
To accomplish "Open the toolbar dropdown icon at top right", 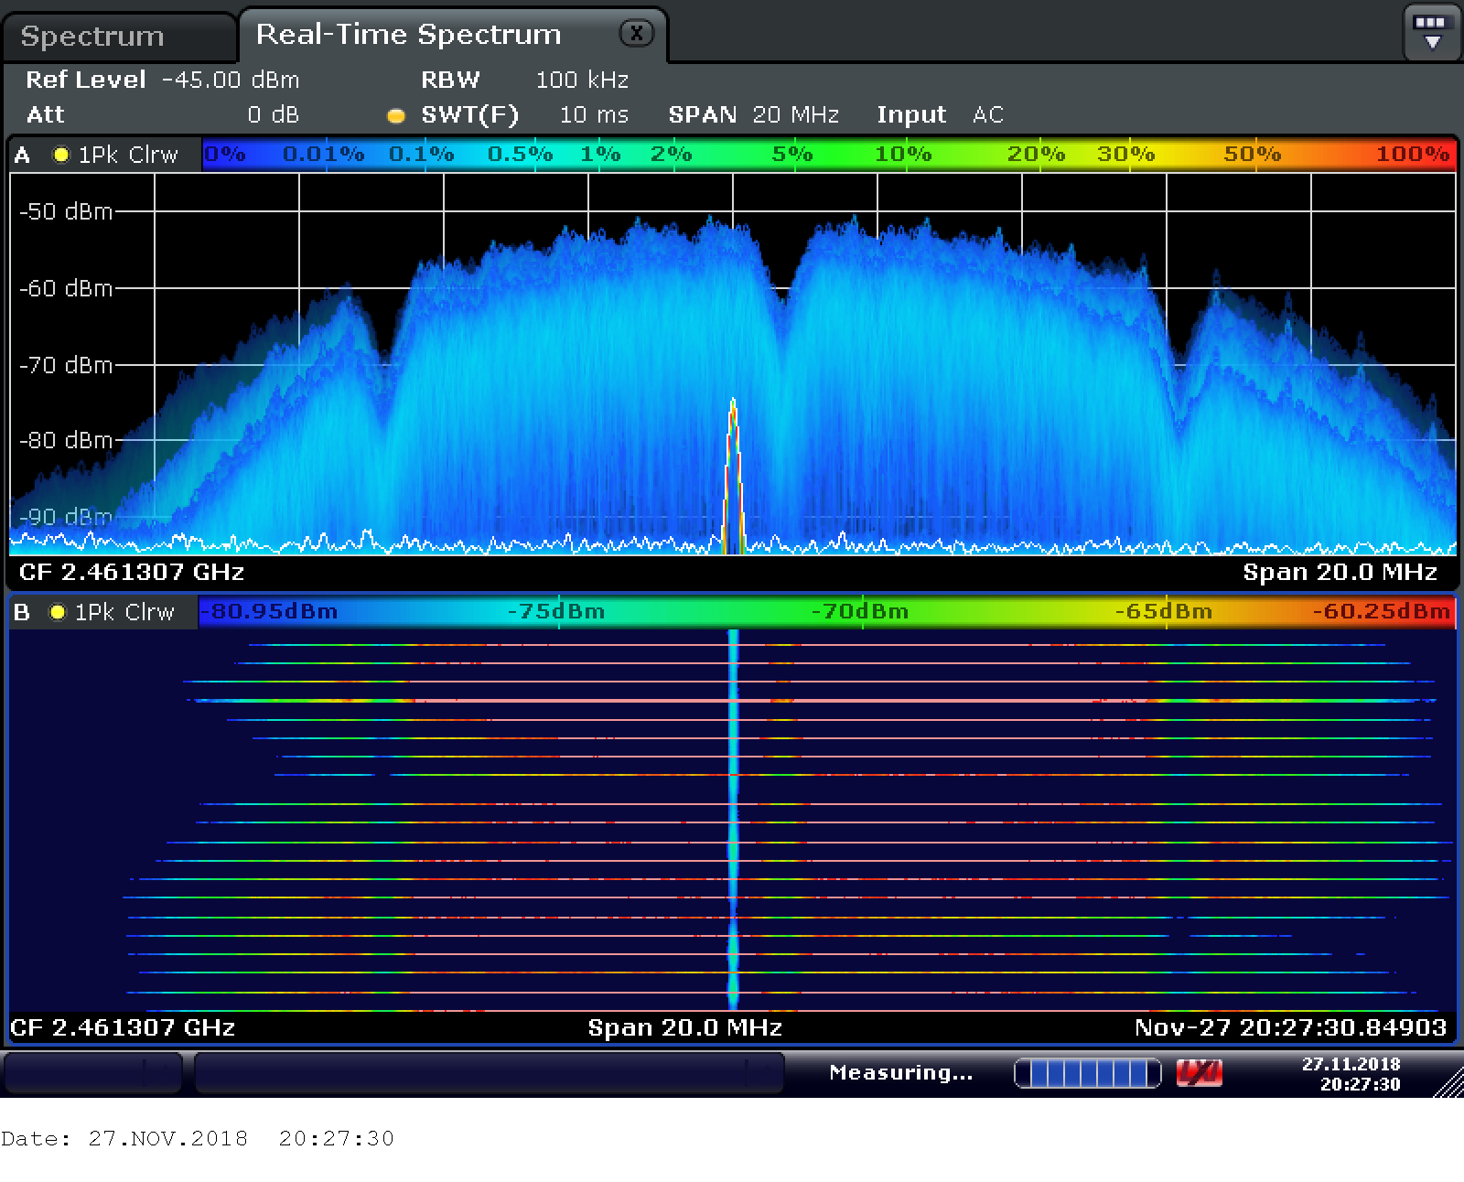I will click(1431, 33).
